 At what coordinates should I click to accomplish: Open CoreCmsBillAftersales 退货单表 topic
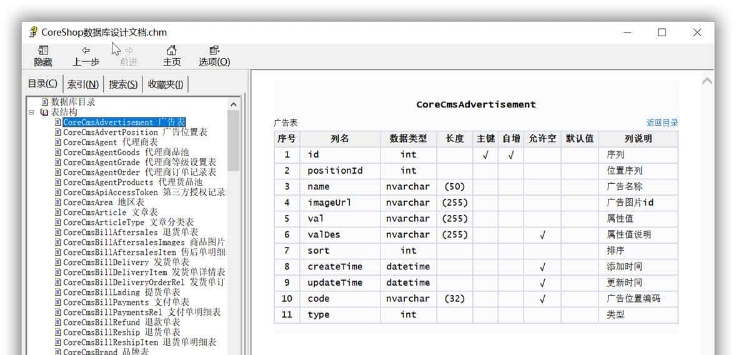coord(131,232)
